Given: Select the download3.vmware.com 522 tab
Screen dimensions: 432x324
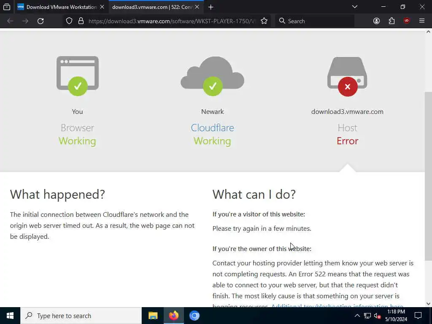Looking at the screenshot, I should (x=156, y=7).
